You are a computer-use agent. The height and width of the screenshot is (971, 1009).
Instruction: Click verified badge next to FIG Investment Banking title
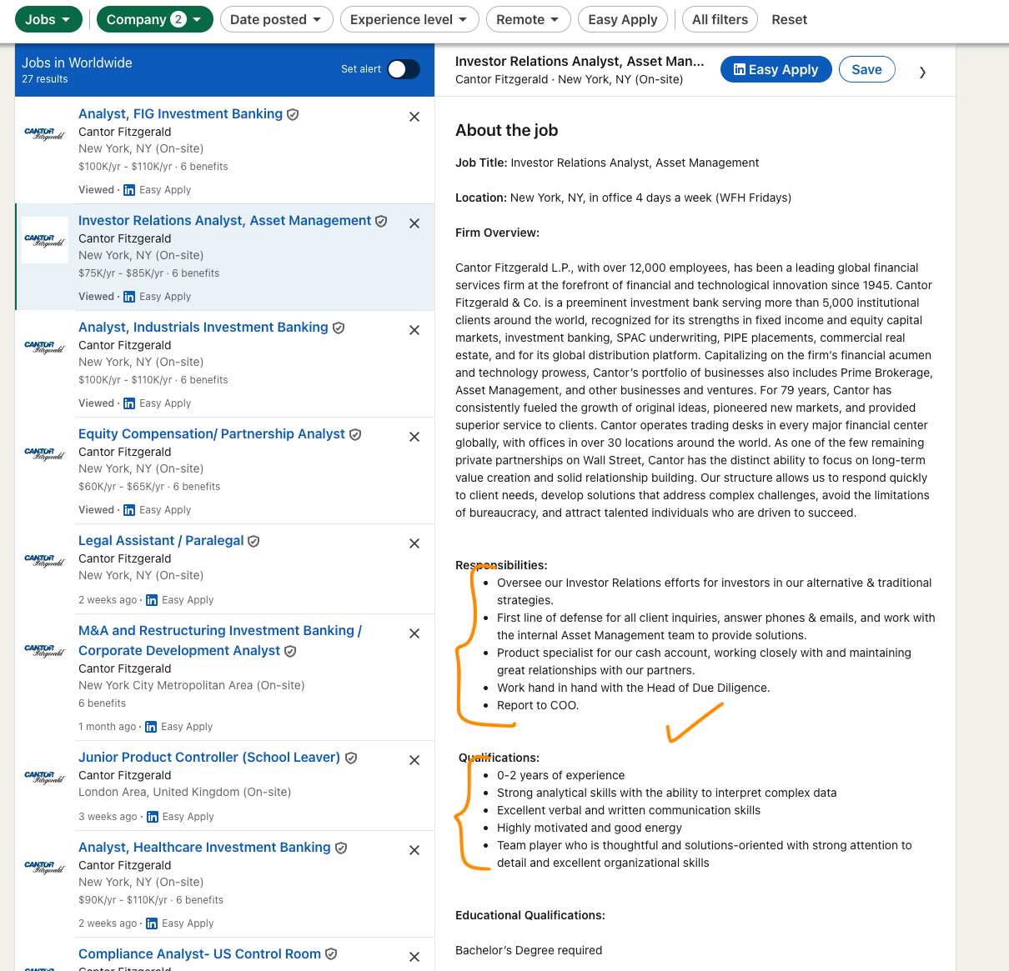[293, 115]
